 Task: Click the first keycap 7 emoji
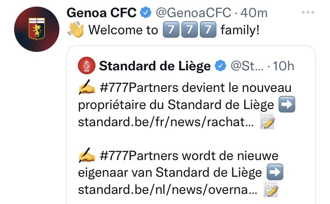click(171, 29)
